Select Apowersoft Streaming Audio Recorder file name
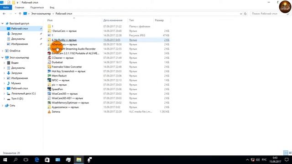The height and width of the screenshot is (164, 292). click(73, 49)
